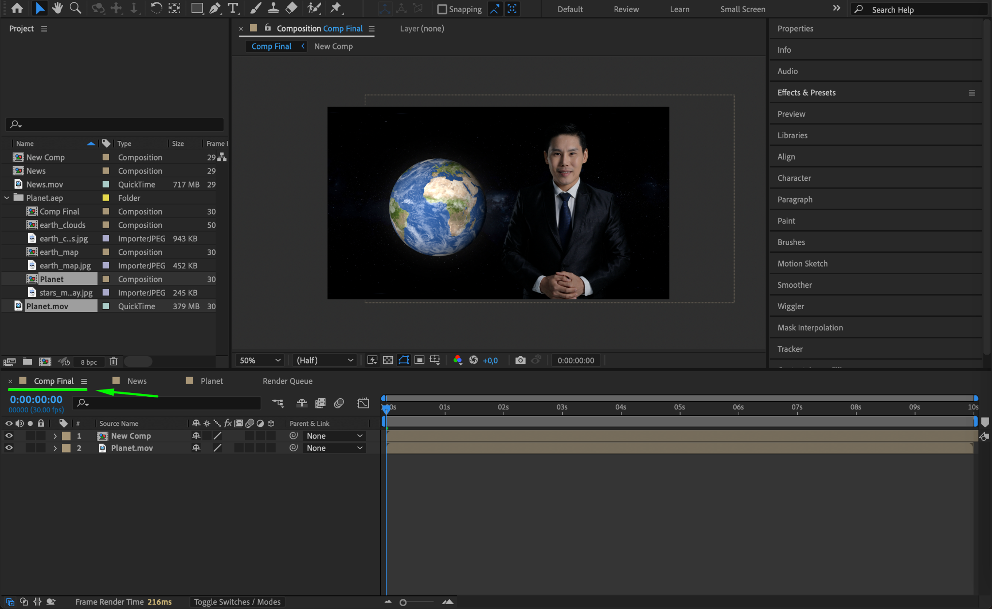Viewport: 992px width, 609px height.
Task: Open the Half resolution dropdown
Action: (x=325, y=360)
